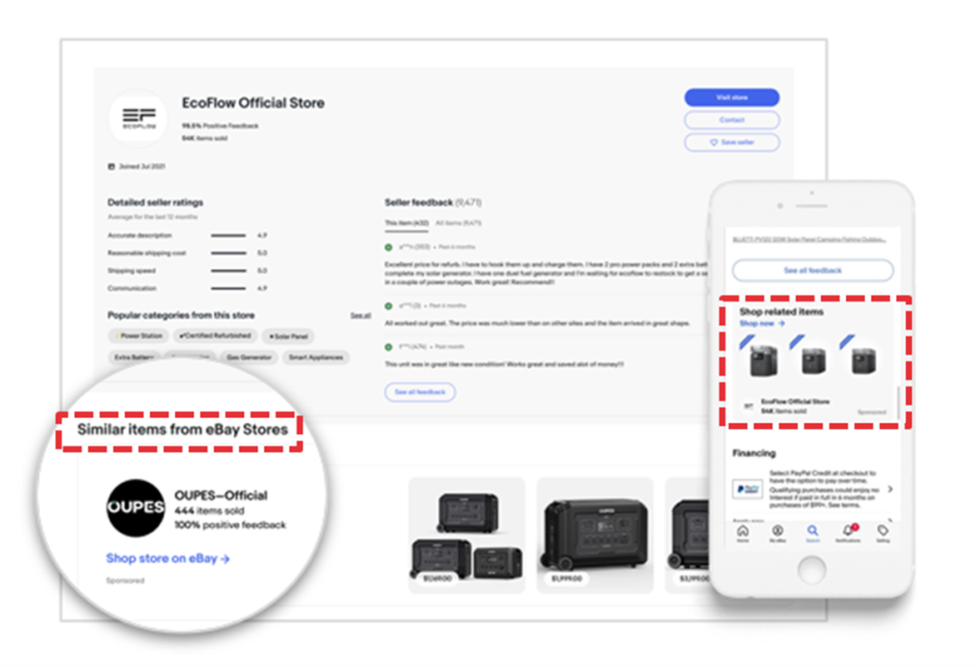Open the wheeled power station product thumbnail
Image resolution: width=976 pixels, height=667 pixels.
coord(595,535)
